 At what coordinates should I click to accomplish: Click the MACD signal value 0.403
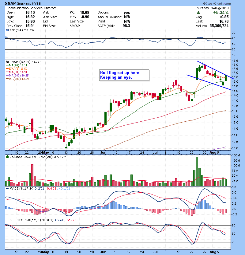click(52, 189)
